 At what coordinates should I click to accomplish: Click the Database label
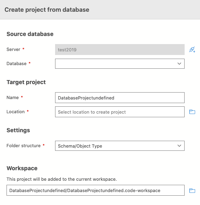click(x=17, y=63)
